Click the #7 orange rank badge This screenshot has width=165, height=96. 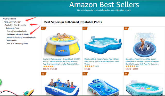tap(126, 74)
